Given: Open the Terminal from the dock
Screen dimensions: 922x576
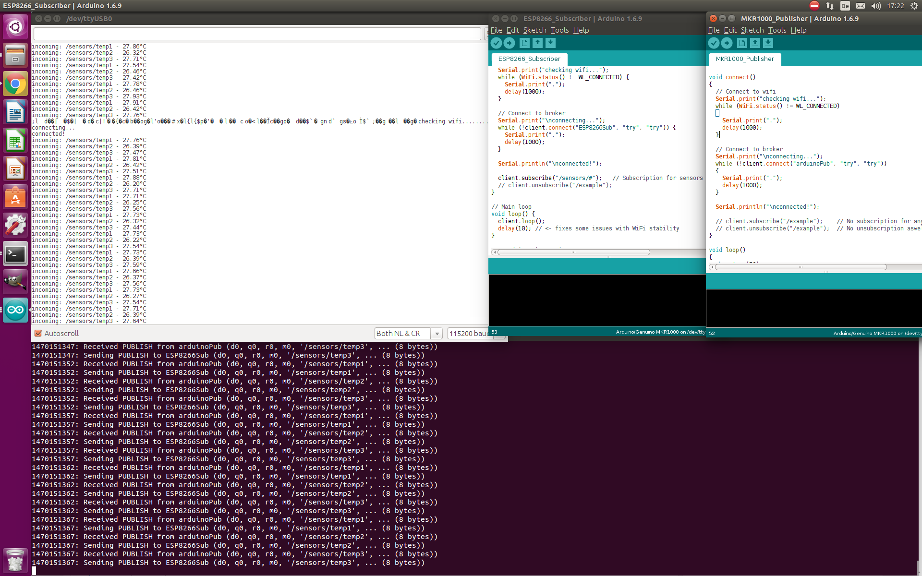Looking at the screenshot, I should pyautogui.click(x=16, y=253).
